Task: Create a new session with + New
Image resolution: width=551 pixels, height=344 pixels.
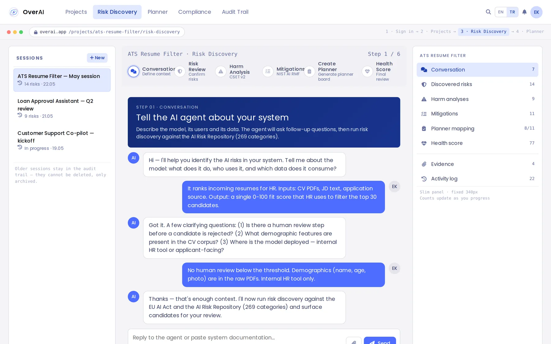Action: 97,58
